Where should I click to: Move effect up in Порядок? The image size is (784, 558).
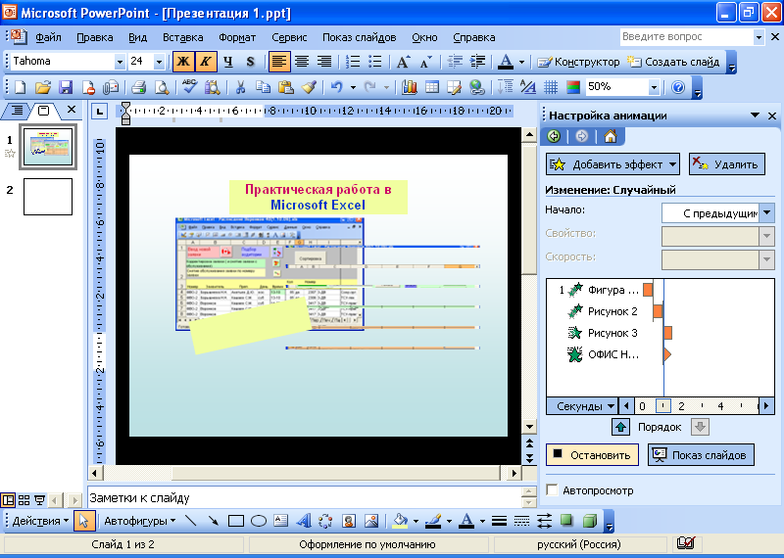click(x=620, y=427)
